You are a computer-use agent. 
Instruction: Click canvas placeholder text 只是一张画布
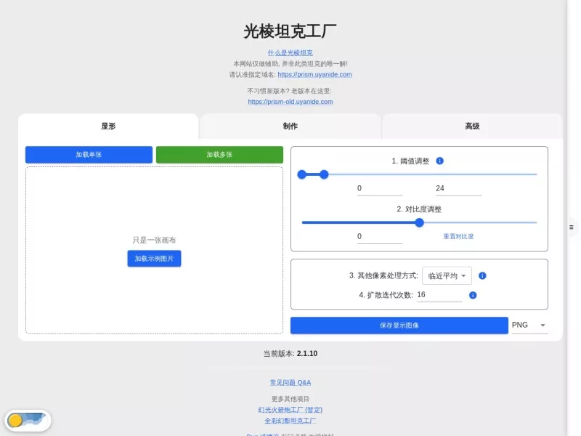(154, 241)
